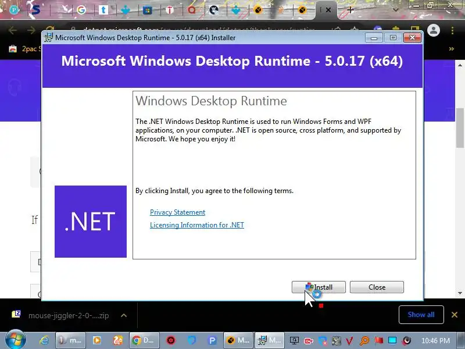Click the Windows Start orb

(15, 340)
